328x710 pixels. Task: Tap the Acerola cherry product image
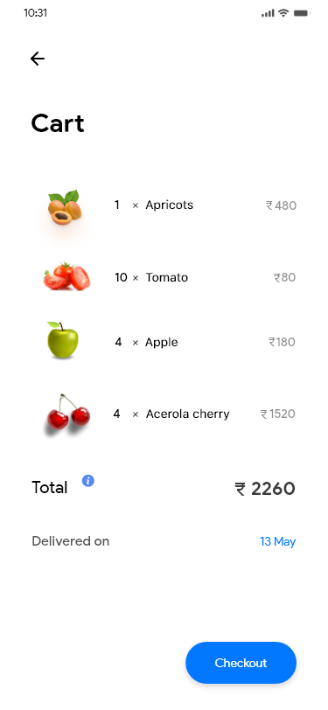pos(68,413)
